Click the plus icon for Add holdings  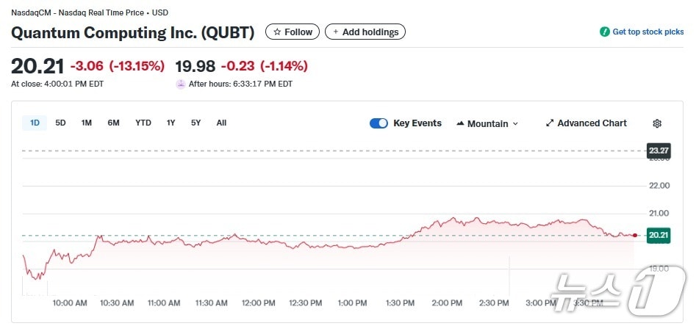click(x=336, y=32)
